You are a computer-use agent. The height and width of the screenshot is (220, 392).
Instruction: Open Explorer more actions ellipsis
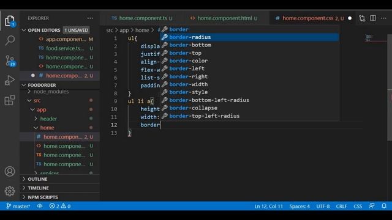pyautogui.click(x=90, y=18)
